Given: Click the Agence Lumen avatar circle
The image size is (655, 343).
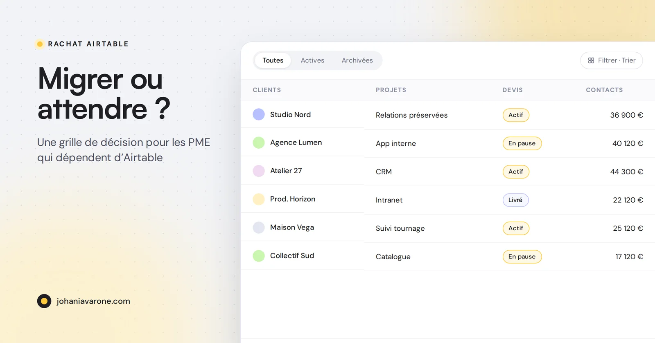Looking at the screenshot, I should click(259, 143).
